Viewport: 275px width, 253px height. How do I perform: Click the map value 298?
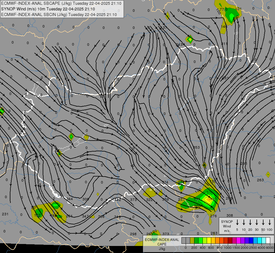pos(133,234)
